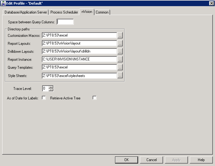Decrease Trace Level with the down arrow
Screen dimensions: 215x166
tap(51, 90)
